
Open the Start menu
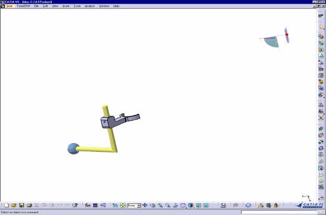point(9,6)
